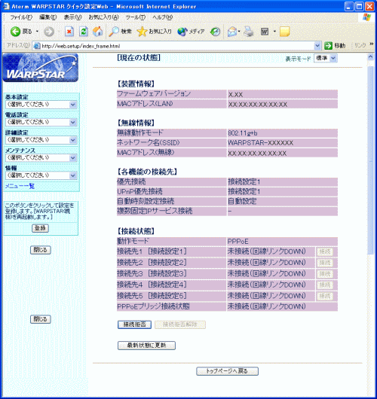Click the page icon in address bar
377x399 pixels.
[37, 46]
